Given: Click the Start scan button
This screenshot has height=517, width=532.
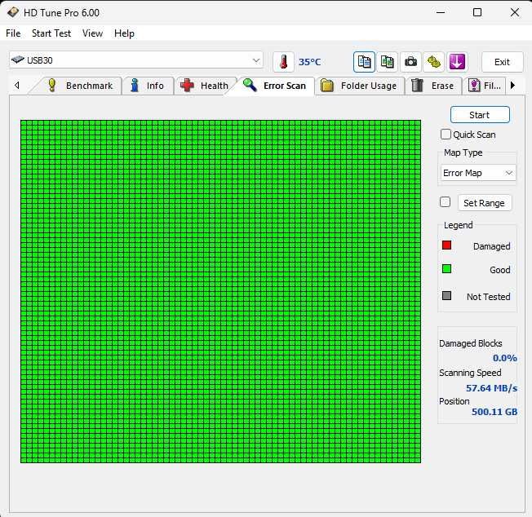Looking at the screenshot, I should (480, 115).
